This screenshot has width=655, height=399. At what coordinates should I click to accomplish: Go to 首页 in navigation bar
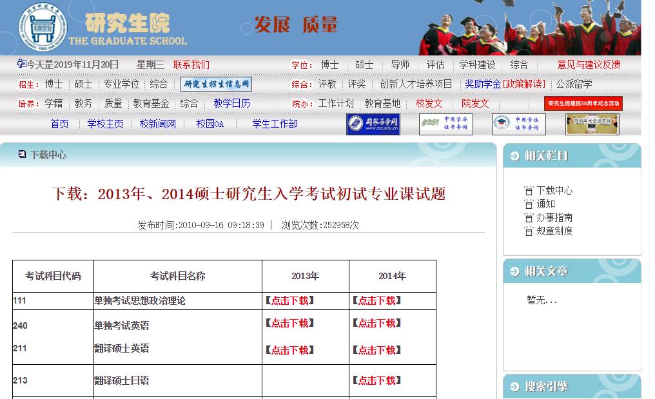click(60, 124)
